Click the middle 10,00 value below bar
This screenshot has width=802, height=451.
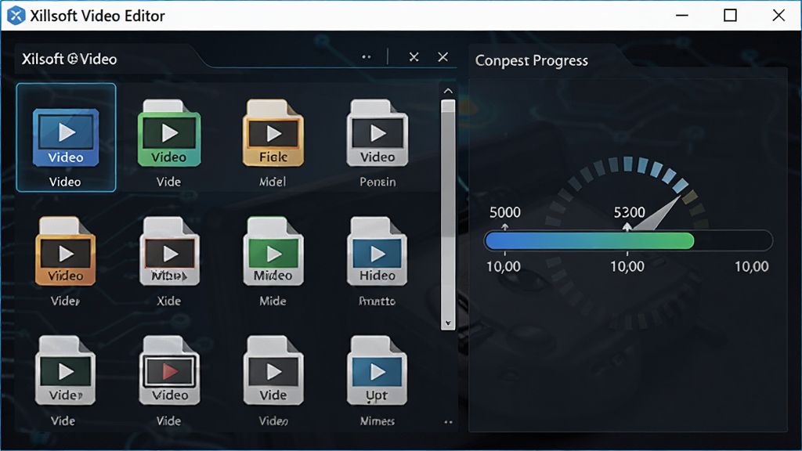click(x=627, y=266)
